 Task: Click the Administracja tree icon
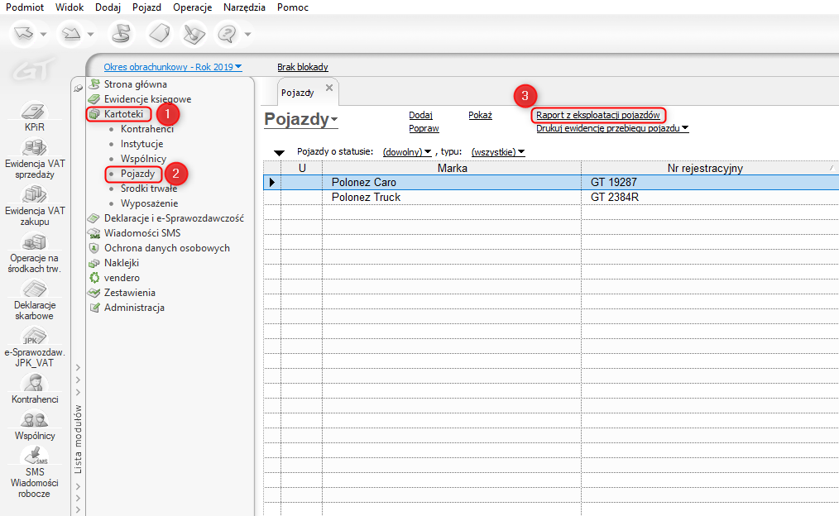[x=94, y=308]
